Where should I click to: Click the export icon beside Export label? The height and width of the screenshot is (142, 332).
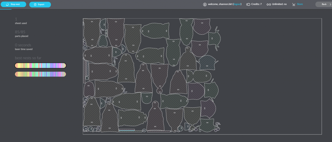point(35,5)
